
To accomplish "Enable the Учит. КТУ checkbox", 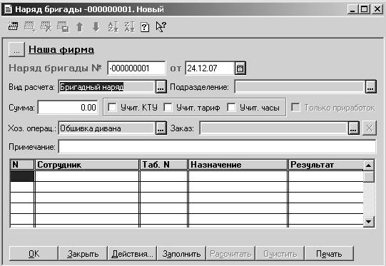I will point(113,107).
